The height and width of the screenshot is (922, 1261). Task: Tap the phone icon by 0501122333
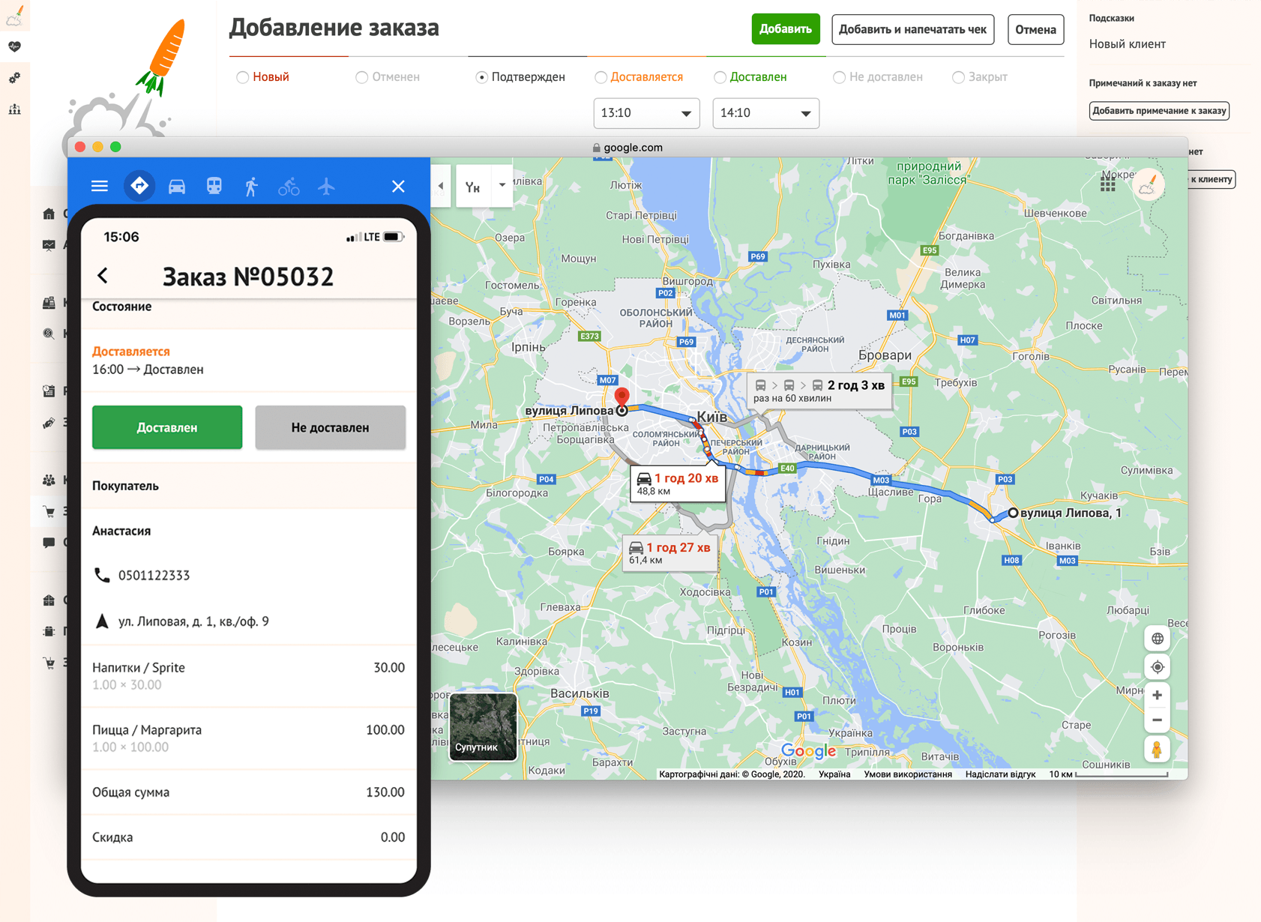[x=102, y=575]
